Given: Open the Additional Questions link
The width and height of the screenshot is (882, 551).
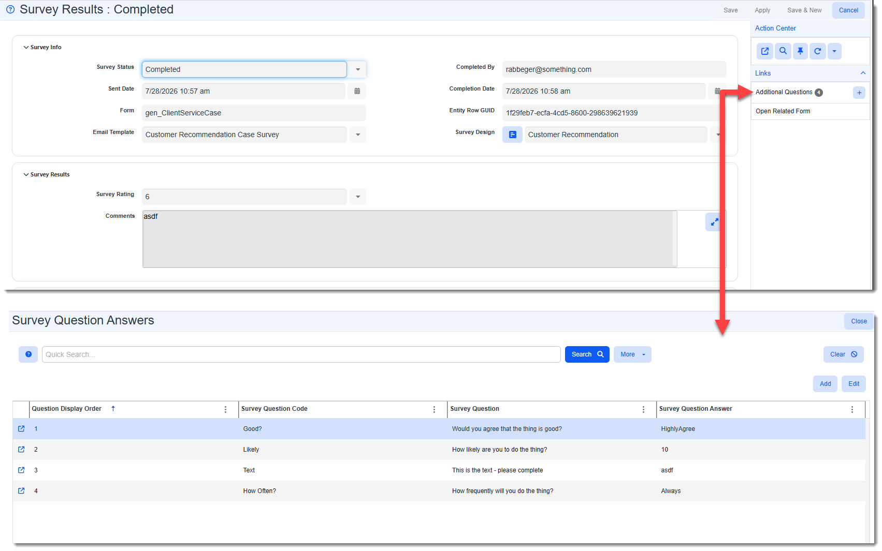Looking at the screenshot, I should [x=784, y=92].
